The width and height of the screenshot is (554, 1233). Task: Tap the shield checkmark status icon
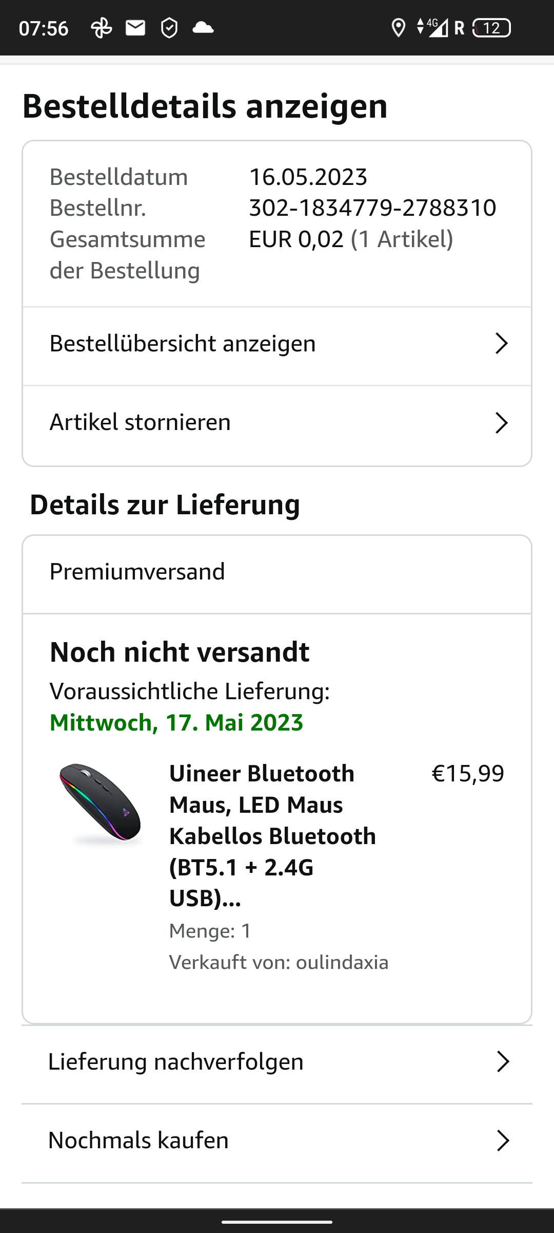169,28
